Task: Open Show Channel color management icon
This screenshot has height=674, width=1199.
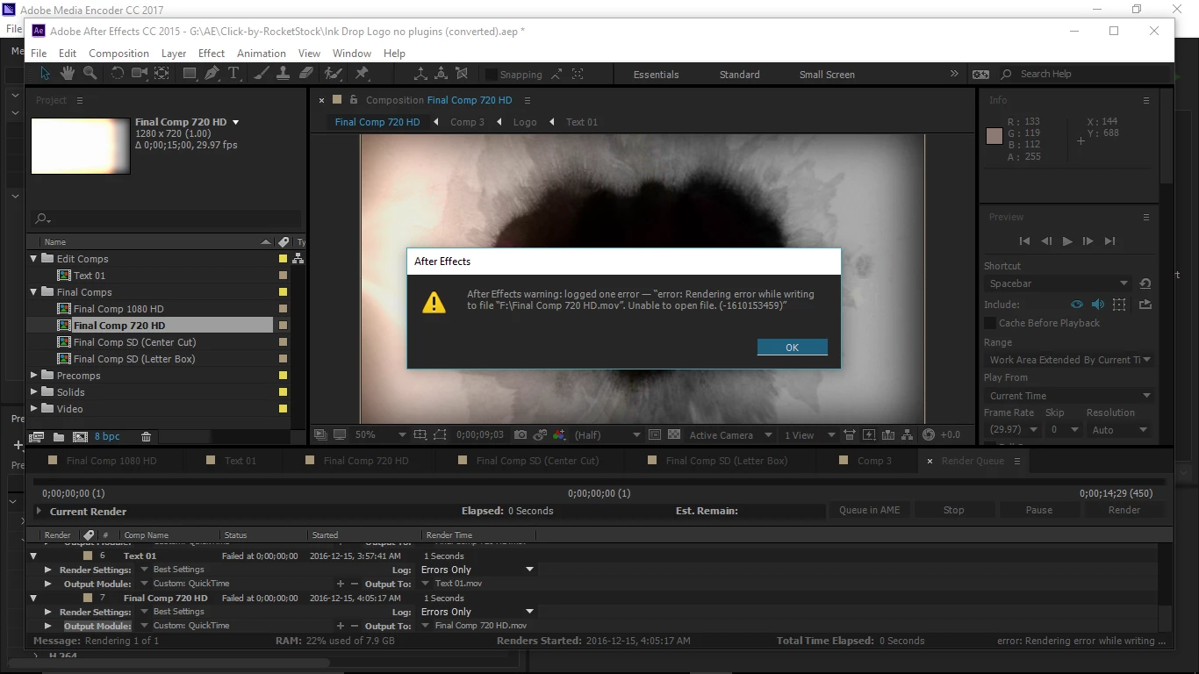Action: tap(559, 434)
